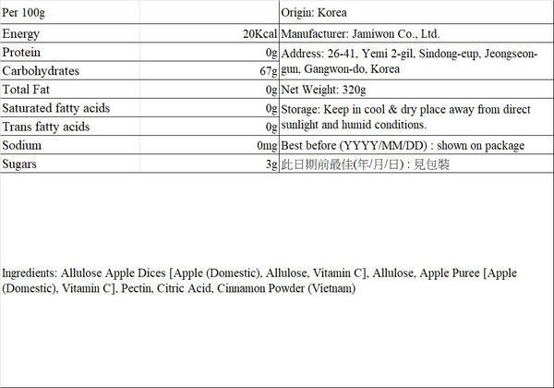Image resolution: width=554 pixels, height=388 pixels.
Task: Click the Total Fat label
Action: [x=26, y=90]
